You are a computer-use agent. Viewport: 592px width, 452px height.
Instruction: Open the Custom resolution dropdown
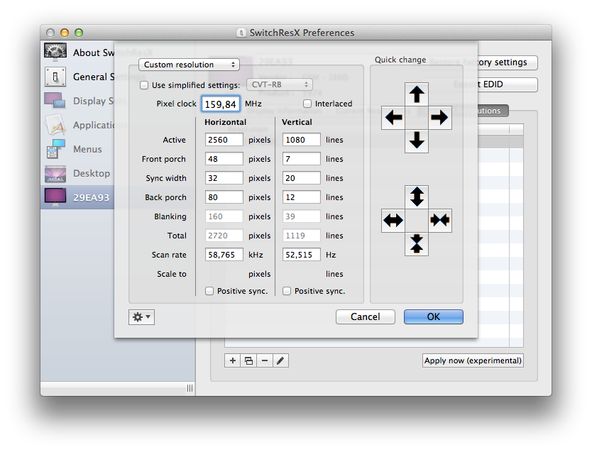tap(189, 65)
